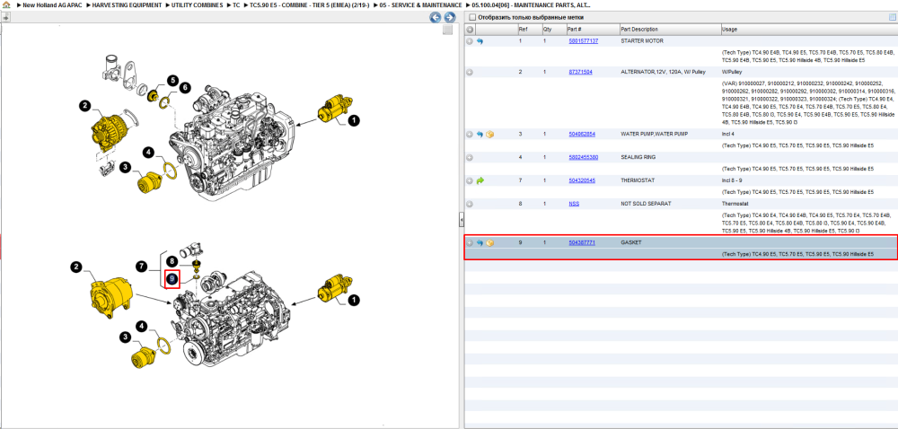The image size is (898, 429).
Task: Select the 'SEALING RING' description text
Action: tap(638, 157)
